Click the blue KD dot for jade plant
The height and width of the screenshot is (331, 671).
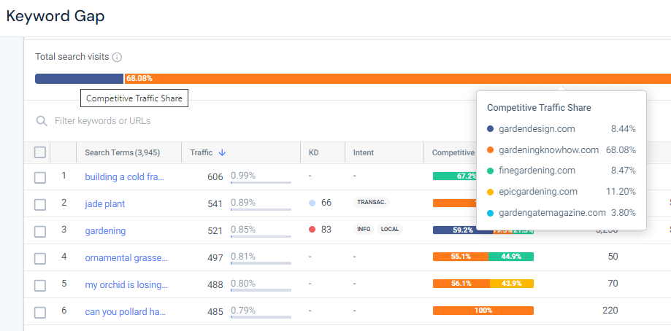pos(313,203)
